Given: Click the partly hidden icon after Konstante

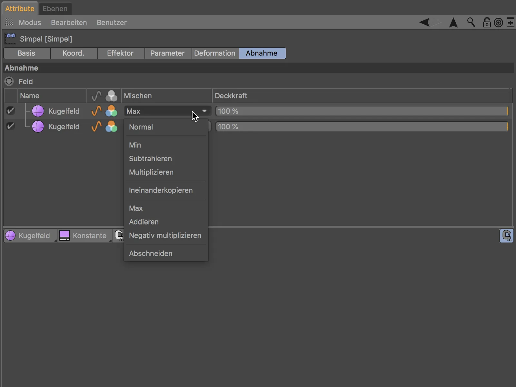Looking at the screenshot, I should pos(119,235).
